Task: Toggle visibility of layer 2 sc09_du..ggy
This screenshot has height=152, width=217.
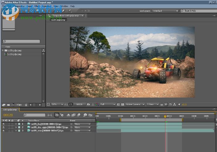Action: coord(4,127)
